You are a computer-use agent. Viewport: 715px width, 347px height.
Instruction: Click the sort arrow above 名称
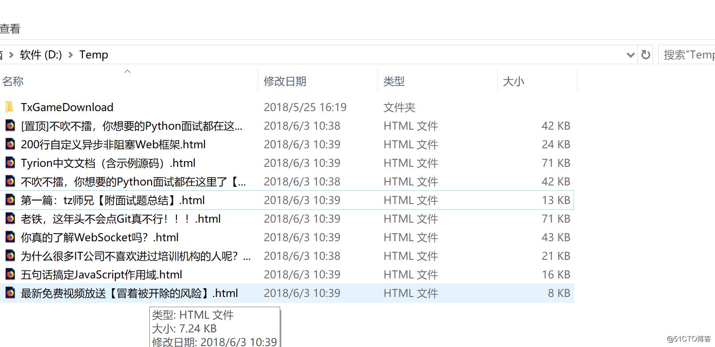(x=127, y=71)
